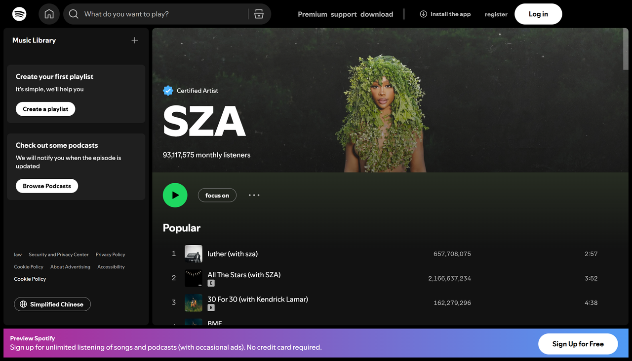Click the Sign Up for Free button
Viewport: 632px width, 361px height.
click(578, 344)
